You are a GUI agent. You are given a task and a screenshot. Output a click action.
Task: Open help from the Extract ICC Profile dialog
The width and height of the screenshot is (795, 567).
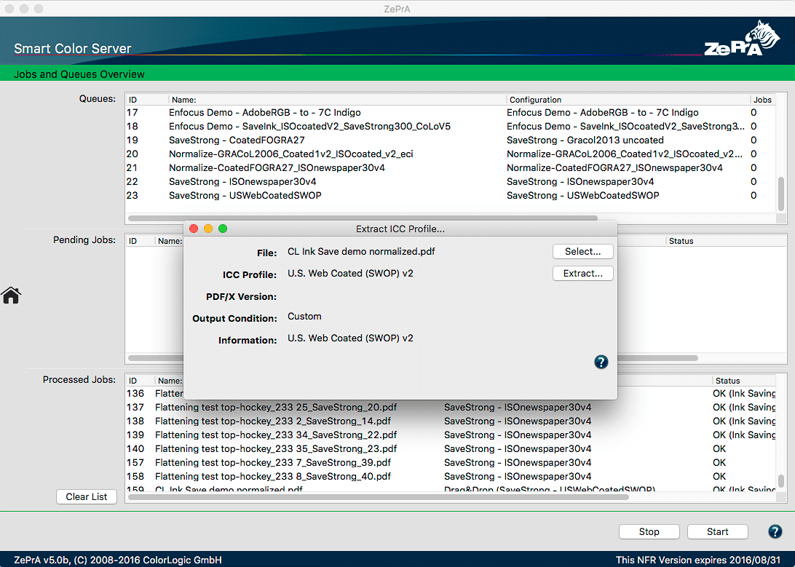tap(601, 361)
